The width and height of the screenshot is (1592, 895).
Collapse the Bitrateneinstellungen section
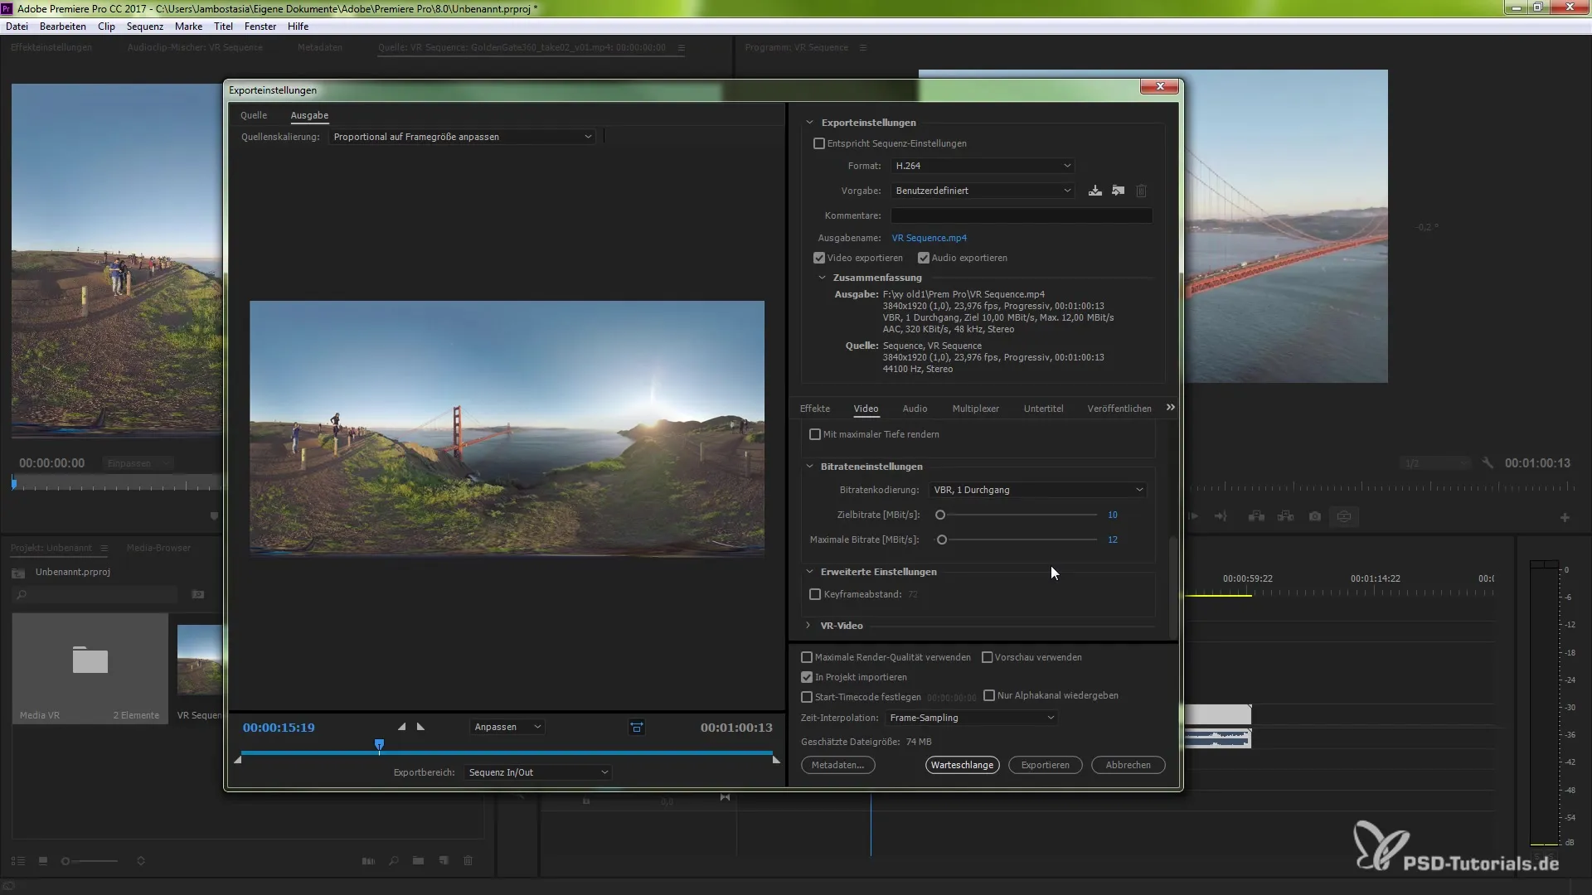point(810,467)
